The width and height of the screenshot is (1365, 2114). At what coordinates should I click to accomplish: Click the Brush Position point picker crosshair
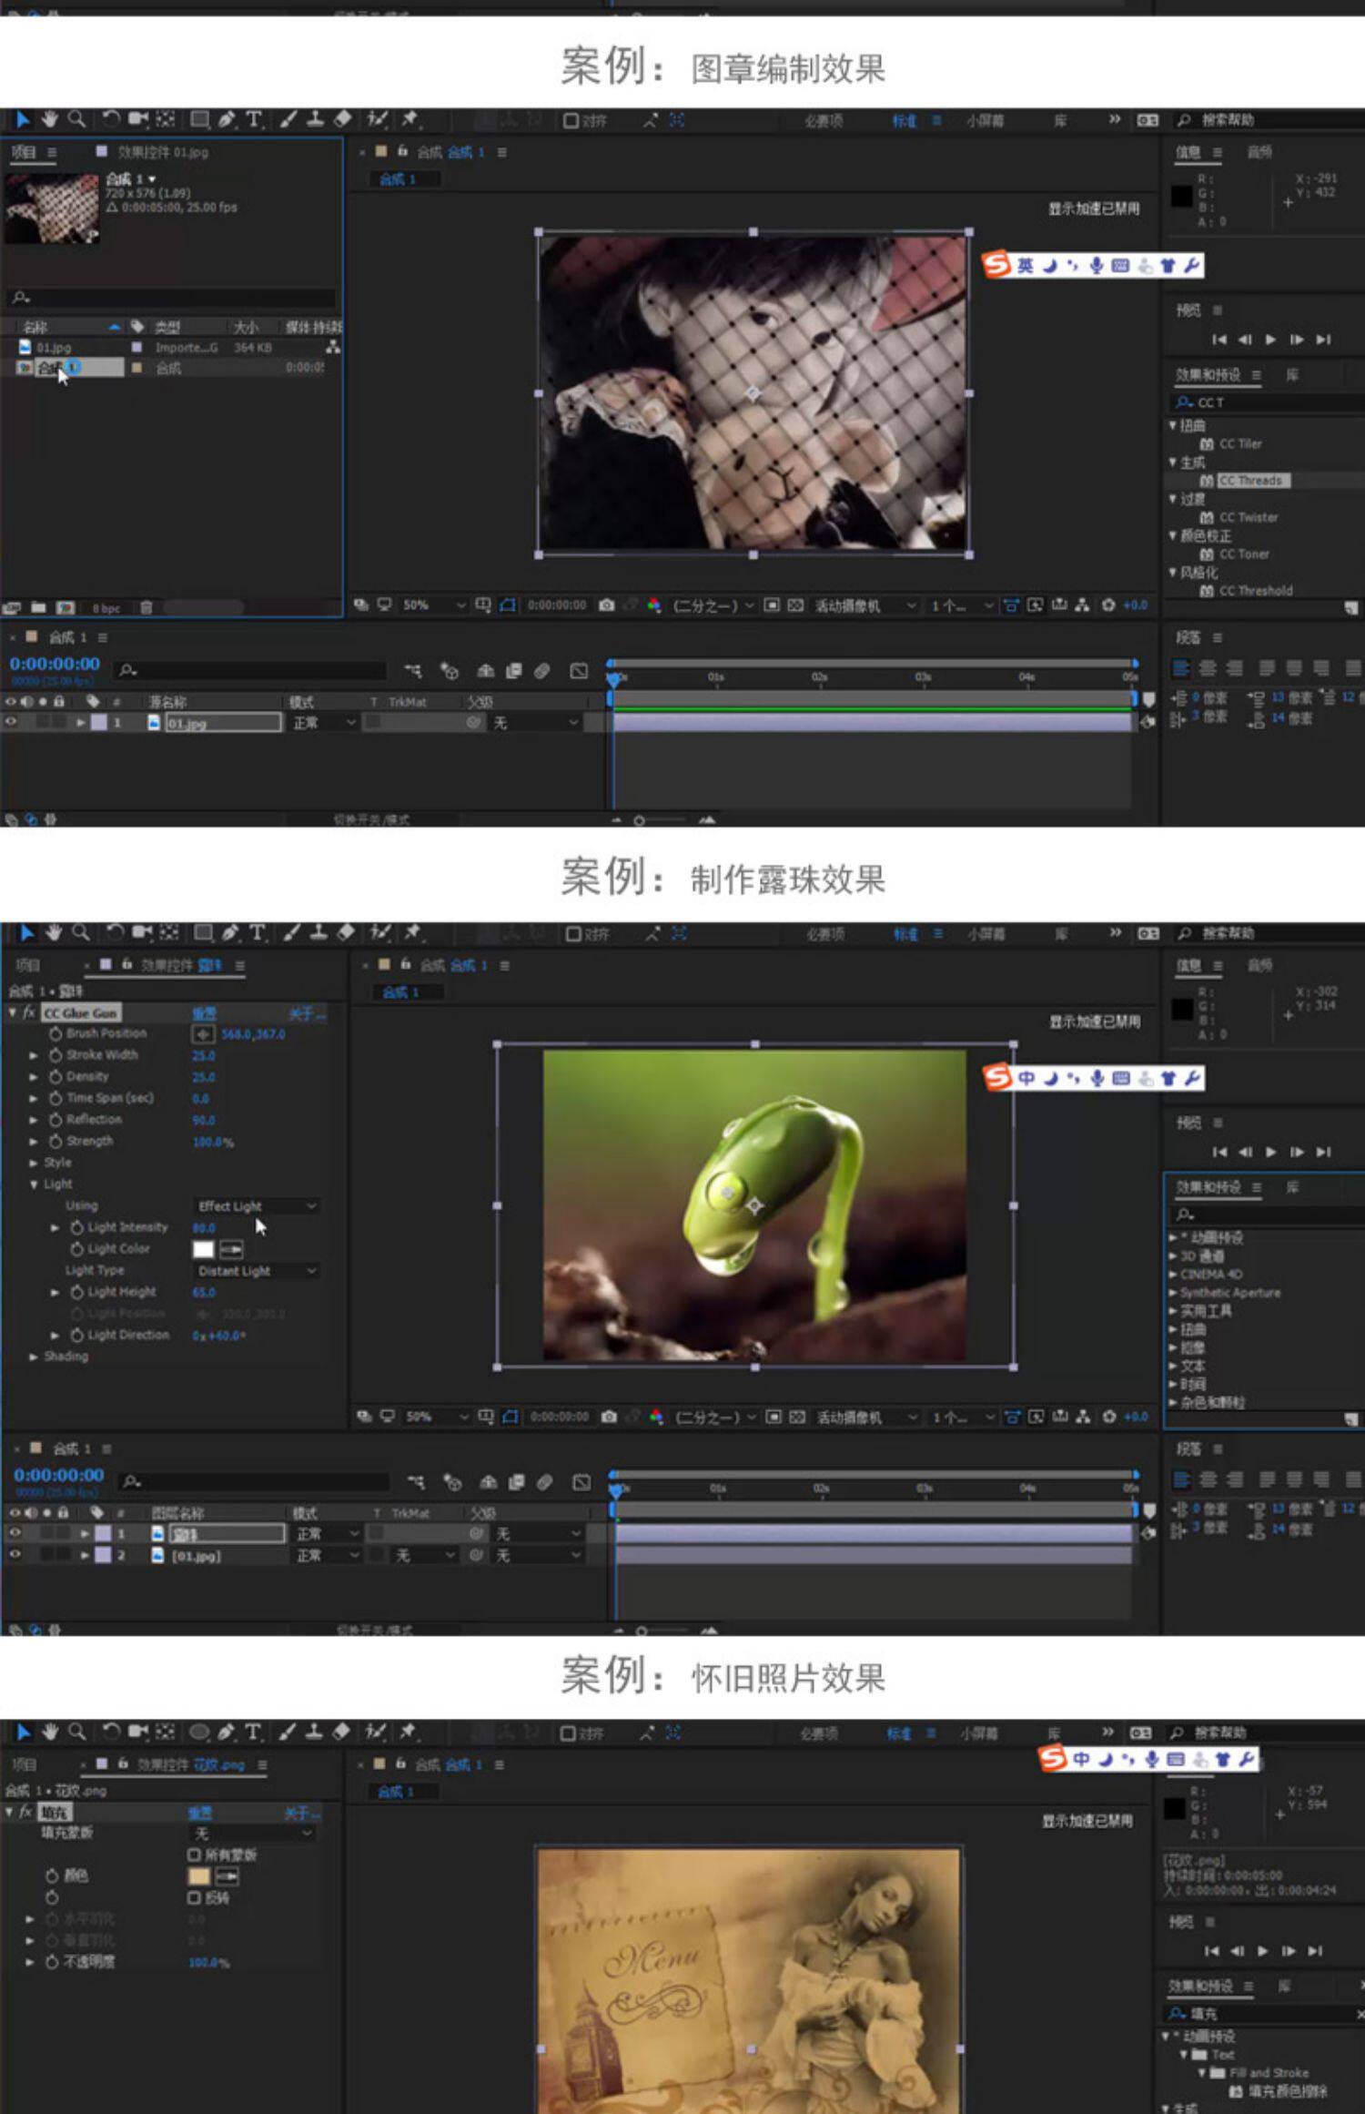(x=203, y=1034)
